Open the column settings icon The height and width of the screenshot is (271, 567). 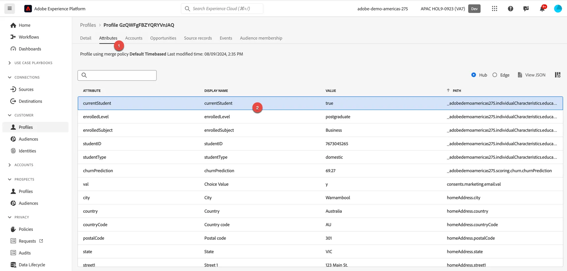[x=557, y=75]
